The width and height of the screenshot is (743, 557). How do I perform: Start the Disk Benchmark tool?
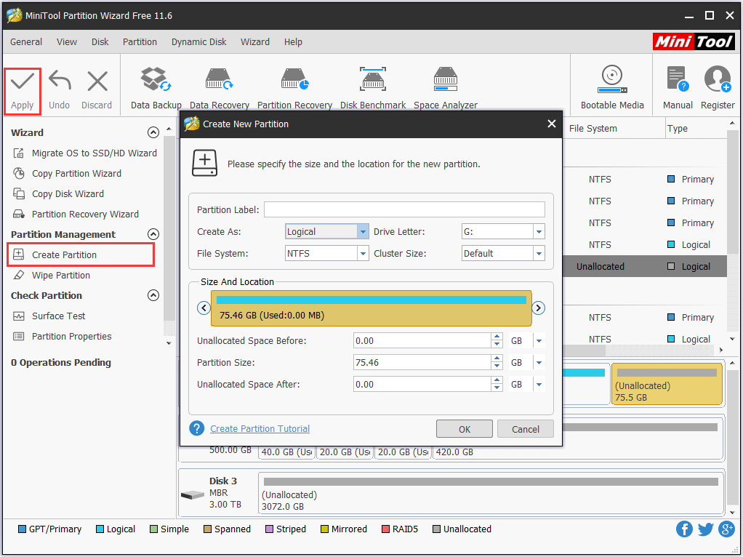coord(373,89)
